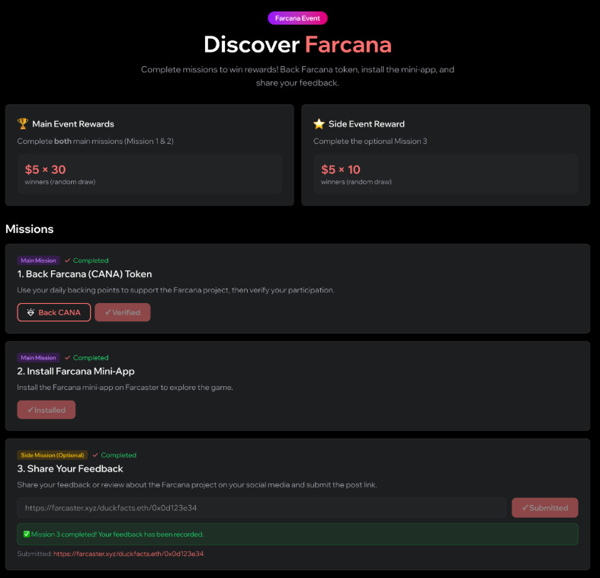Click the '$5 × 10' side reward amount

tap(341, 169)
